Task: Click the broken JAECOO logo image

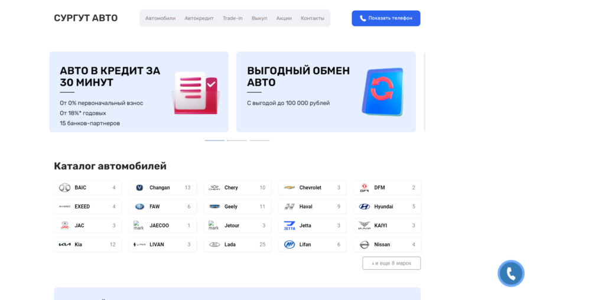Action: [138, 226]
